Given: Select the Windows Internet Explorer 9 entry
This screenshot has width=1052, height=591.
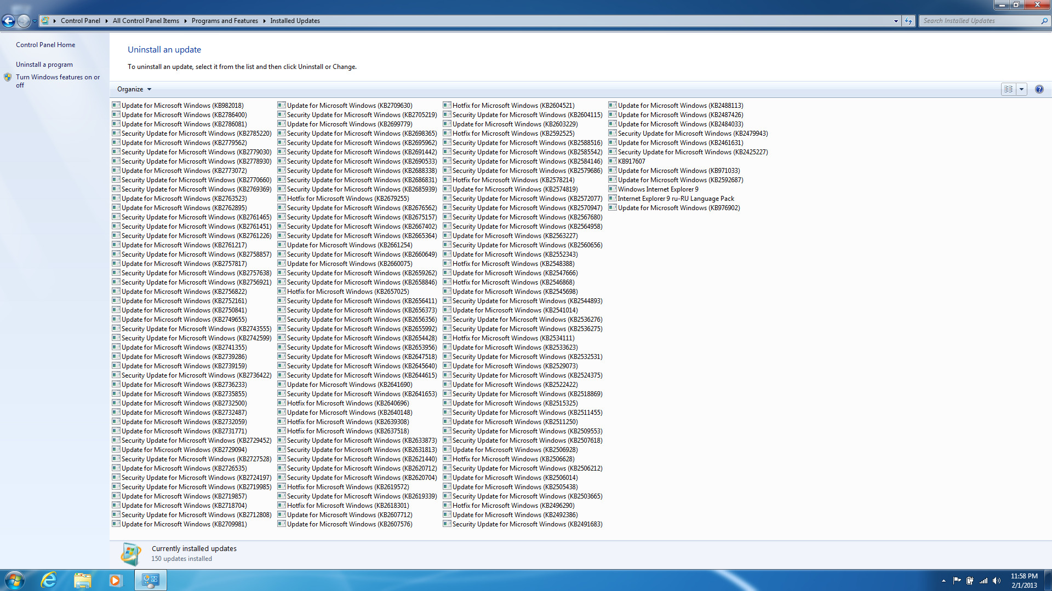Looking at the screenshot, I should point(658,189).
